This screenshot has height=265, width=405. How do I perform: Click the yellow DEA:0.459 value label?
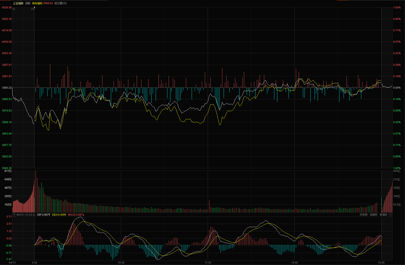(59, 215)
